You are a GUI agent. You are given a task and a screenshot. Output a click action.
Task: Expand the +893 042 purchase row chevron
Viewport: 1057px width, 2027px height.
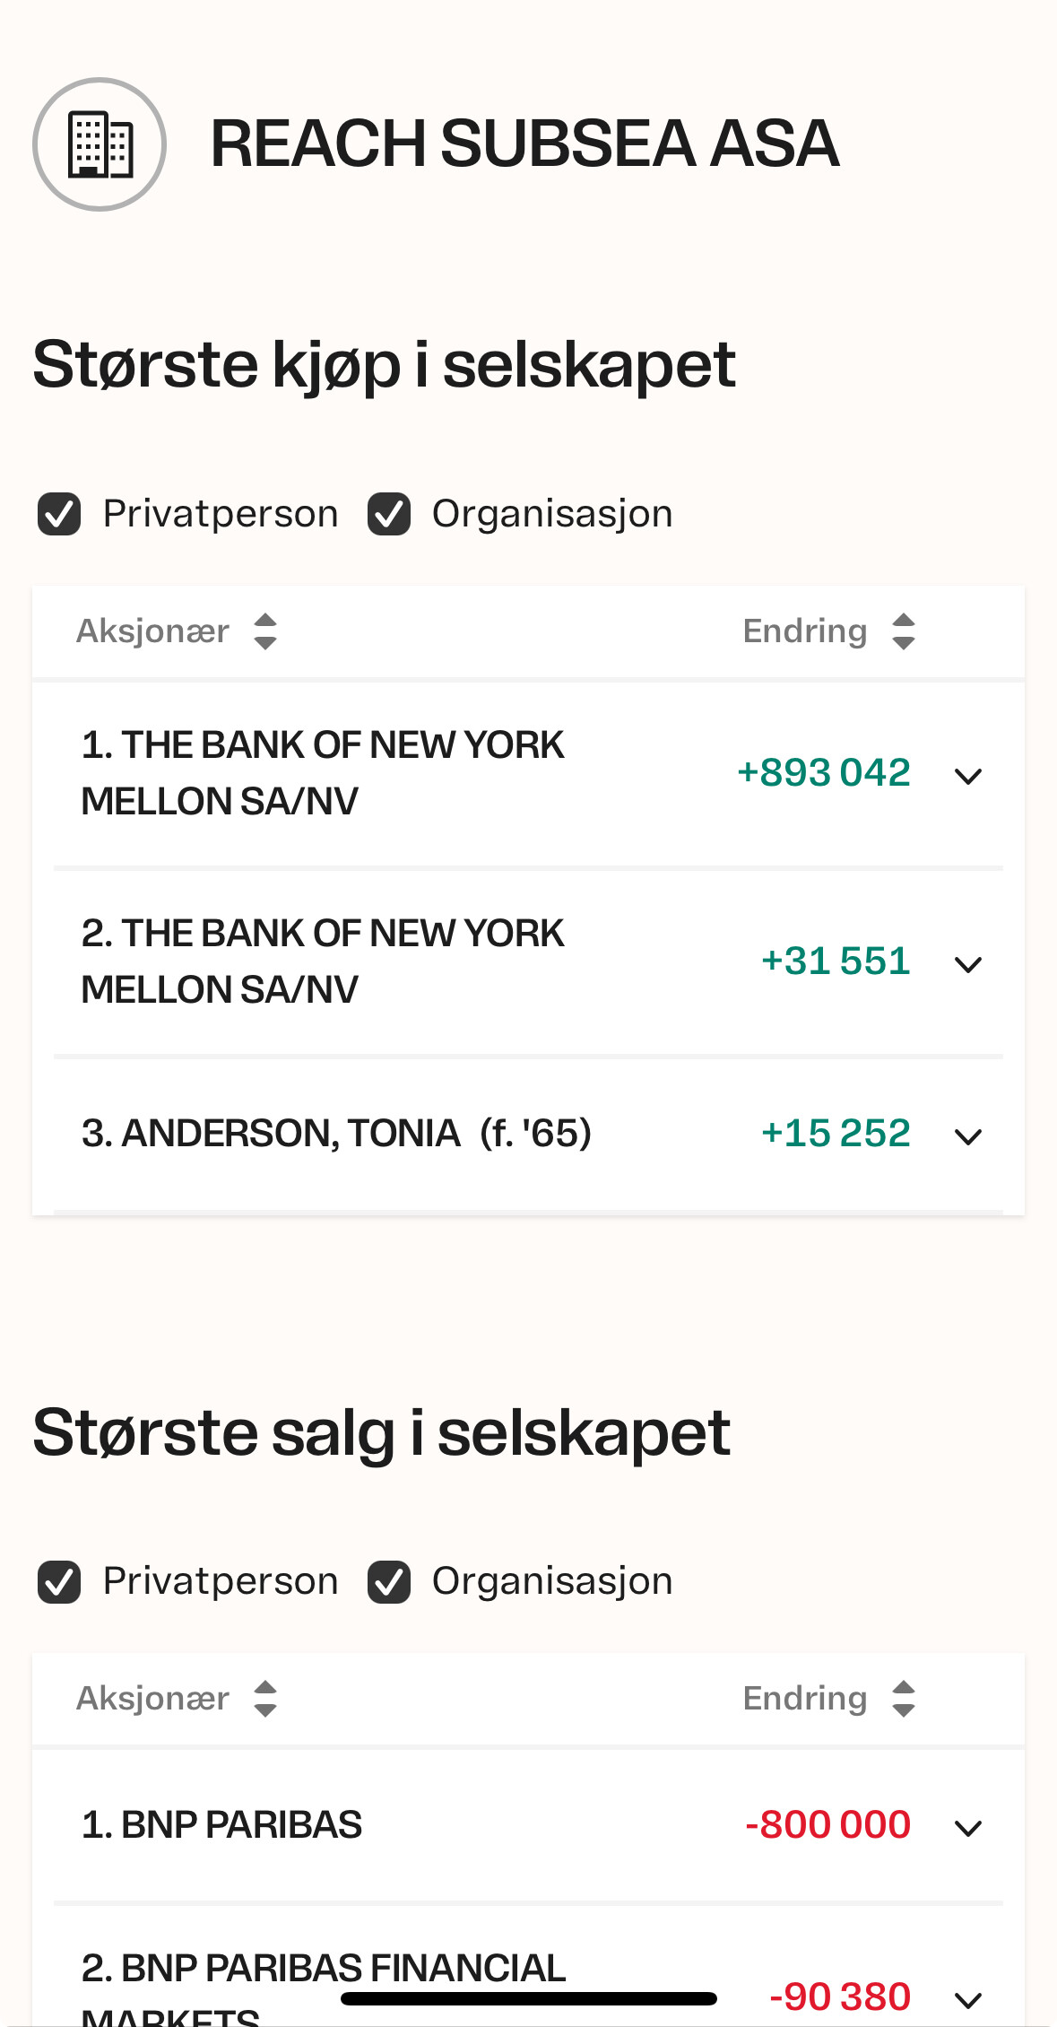click(968, 776)
